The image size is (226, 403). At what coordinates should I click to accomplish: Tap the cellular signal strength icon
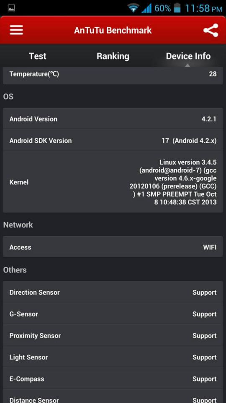(x=146, y=8)
